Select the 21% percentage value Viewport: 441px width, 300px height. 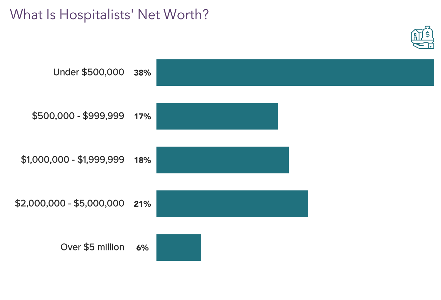(x=142, y=204)
